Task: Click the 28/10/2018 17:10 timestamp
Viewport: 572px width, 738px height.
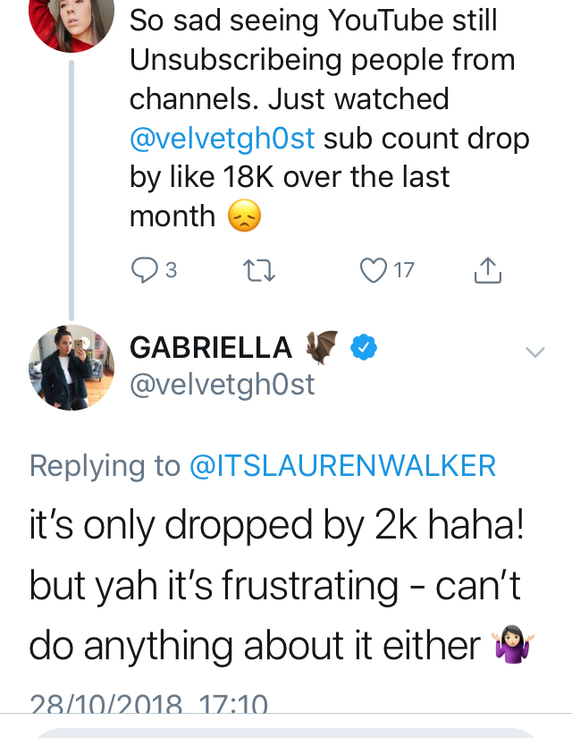Action: click(148, 705)
